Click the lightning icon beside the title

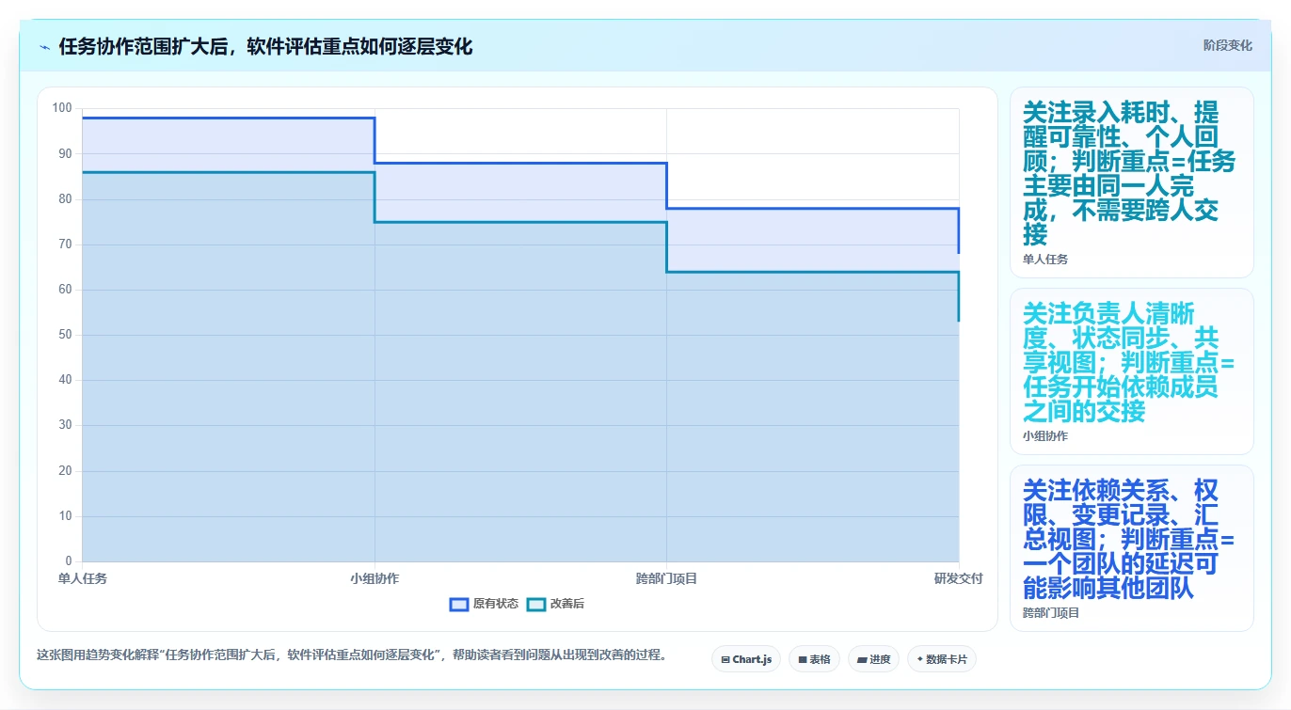(x=45, y=47)
